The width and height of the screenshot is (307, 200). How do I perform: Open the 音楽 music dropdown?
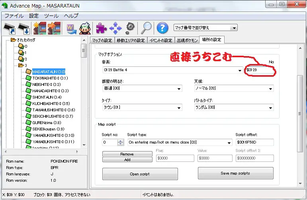click(x=172, y=70)
